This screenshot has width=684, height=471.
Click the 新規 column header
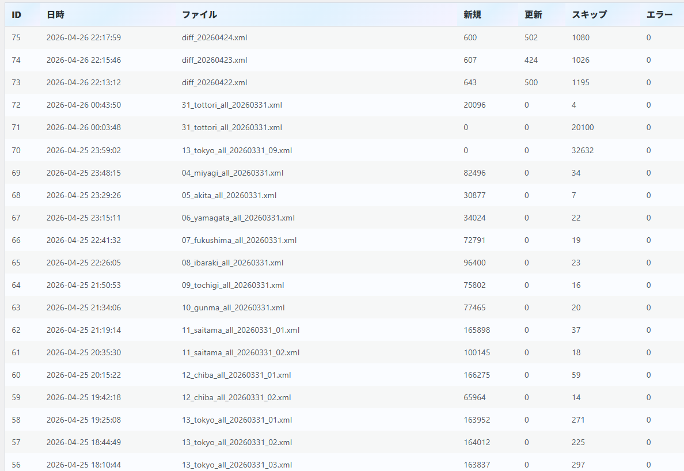pos(472,15)
